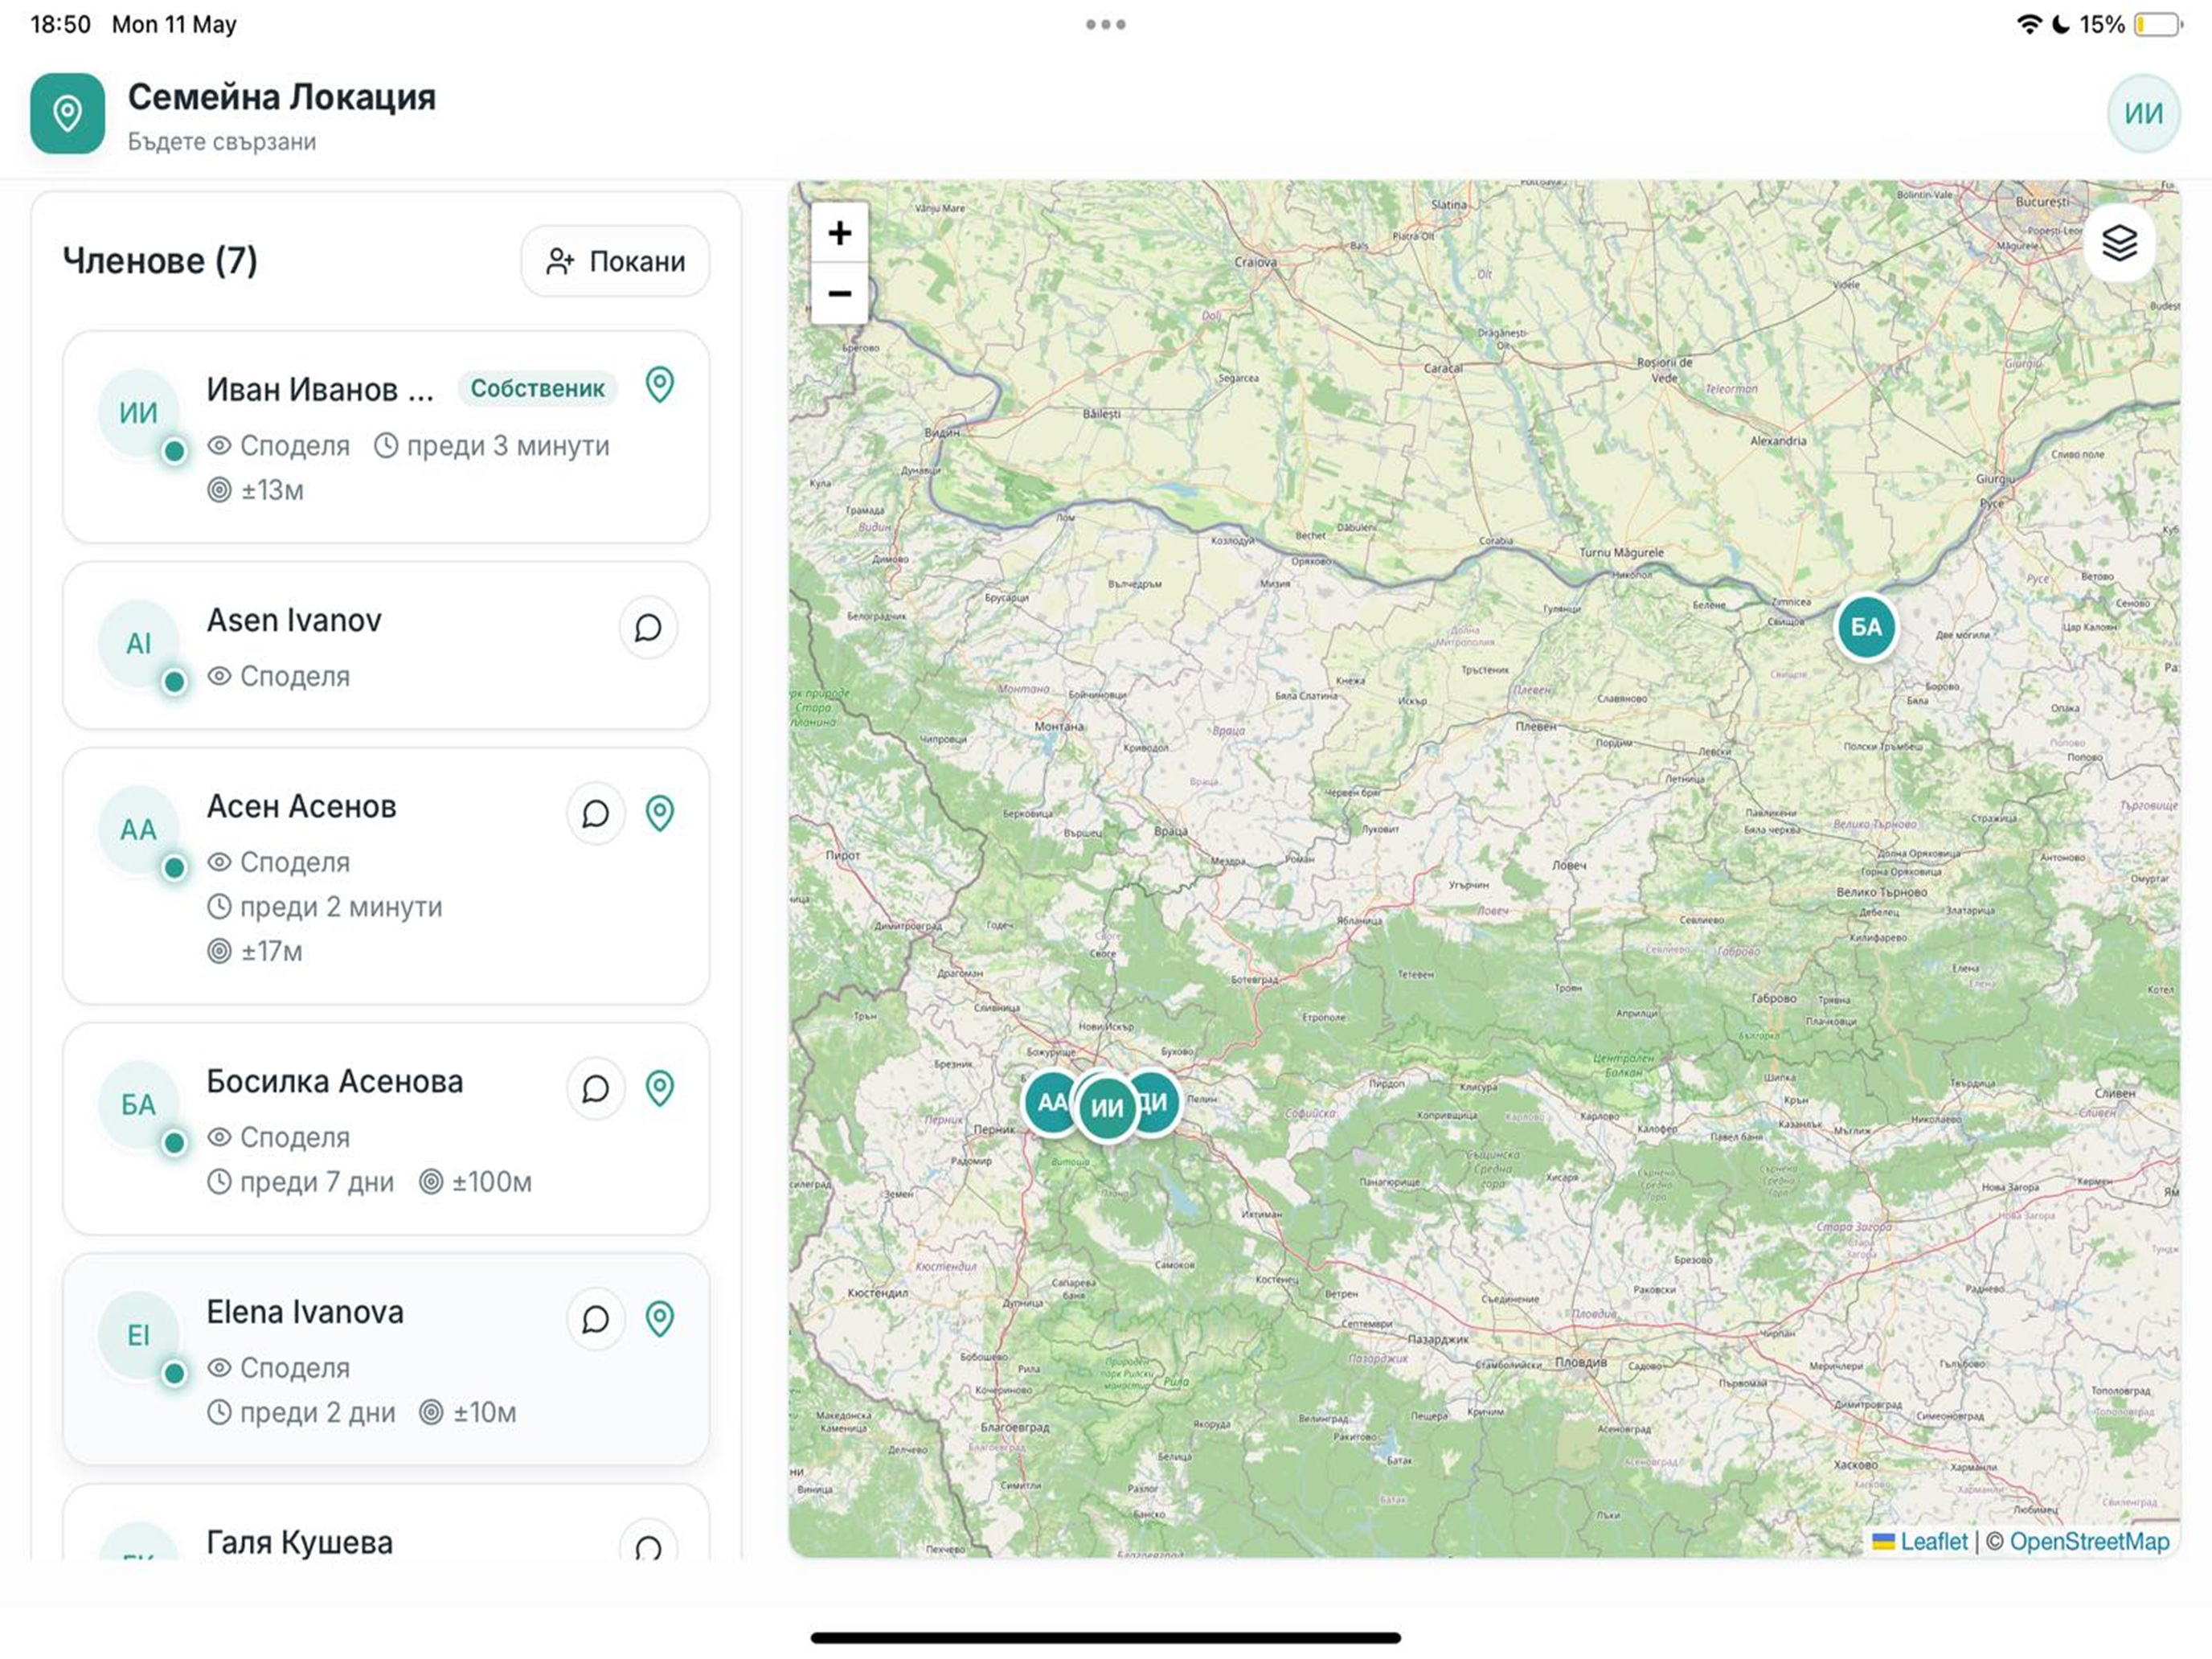Click the Бъдете свързани subtitle
This screenshot has height=1659, width=2212.
pyautogui.click(x=222, y=142)
